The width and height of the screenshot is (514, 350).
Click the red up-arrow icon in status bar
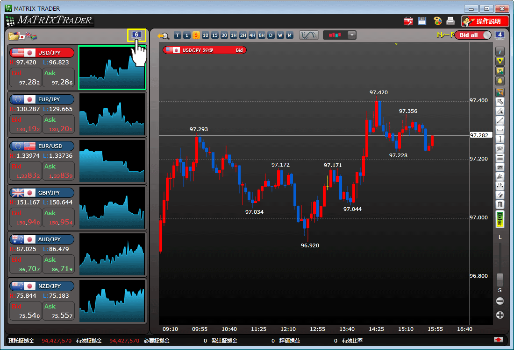pos(498,340)
